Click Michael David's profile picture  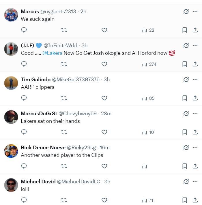tap(11, 185)
